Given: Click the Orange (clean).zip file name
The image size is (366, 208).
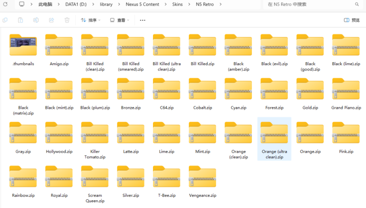Looking at the screenshot, I should coord(238,154).
